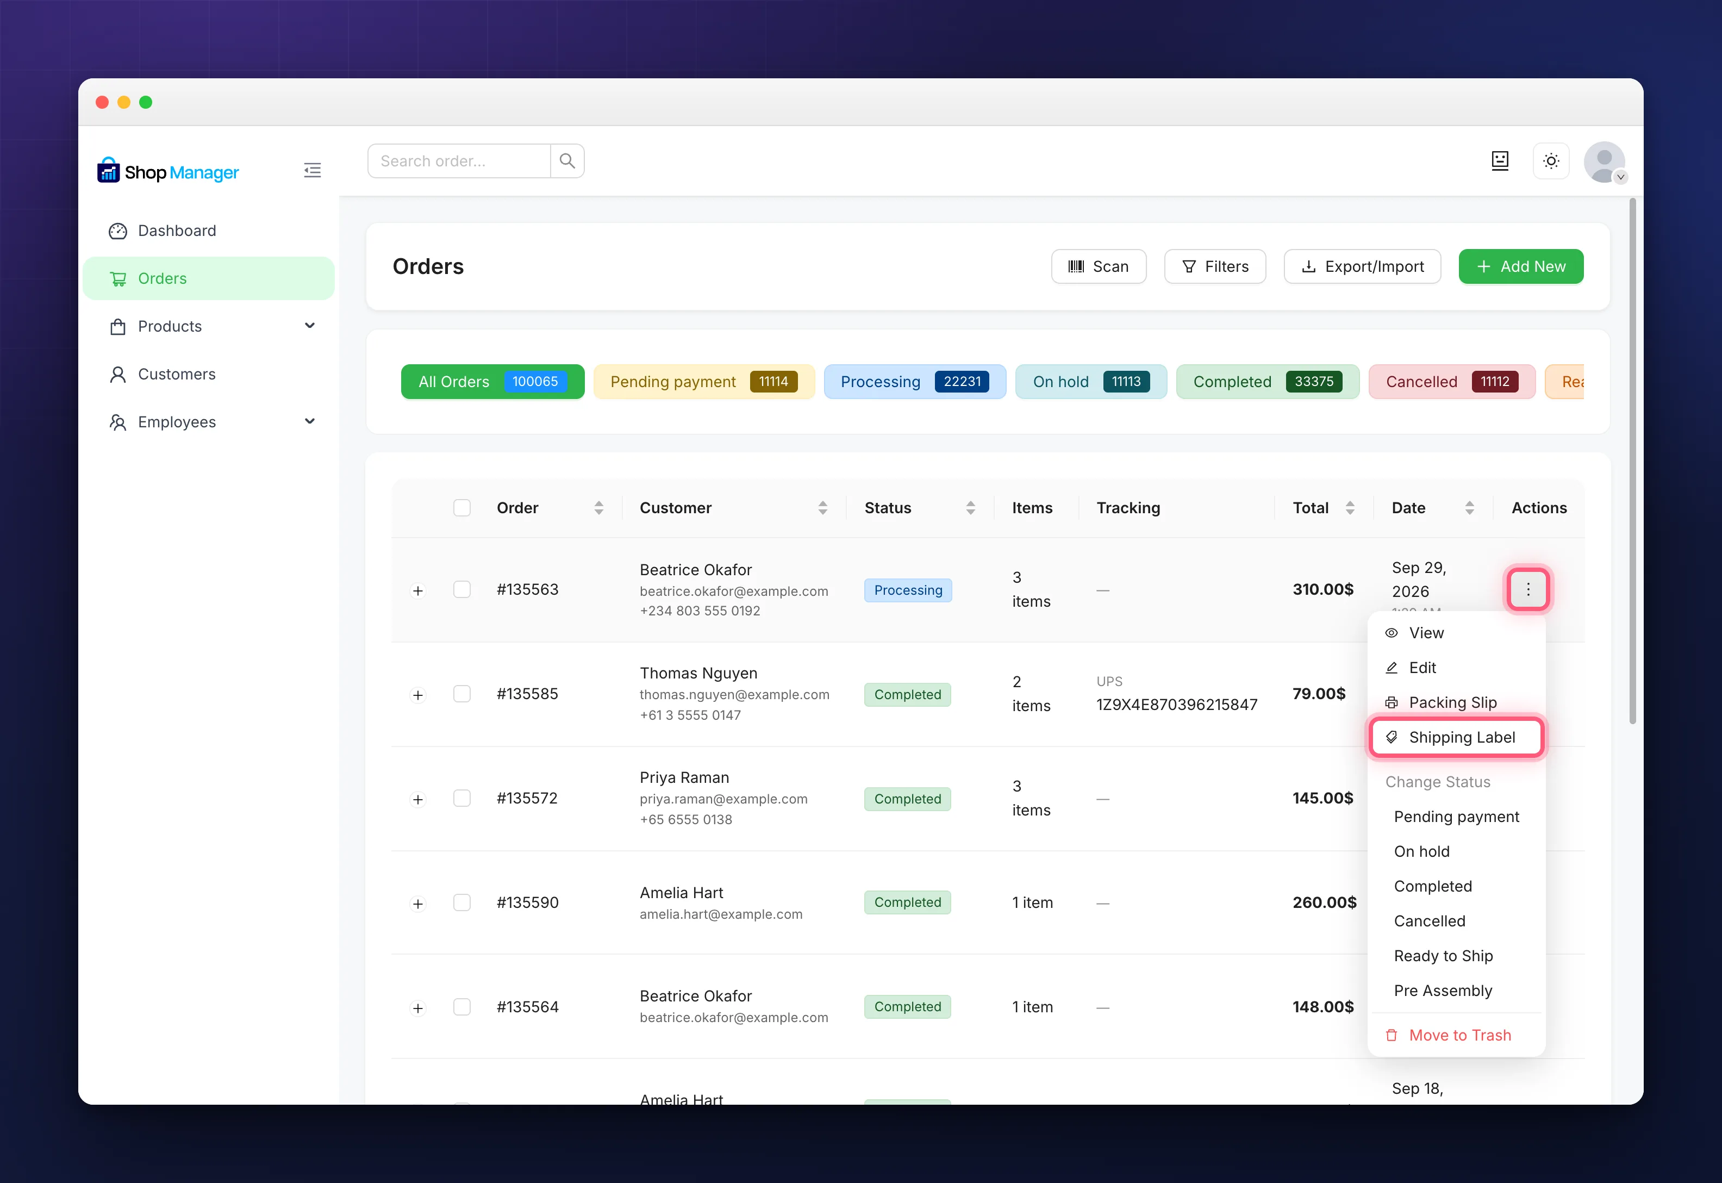Screen dimensions: 1722x1183
Task: Select the checkbox for order #135585
Action: tap(461, 694)
